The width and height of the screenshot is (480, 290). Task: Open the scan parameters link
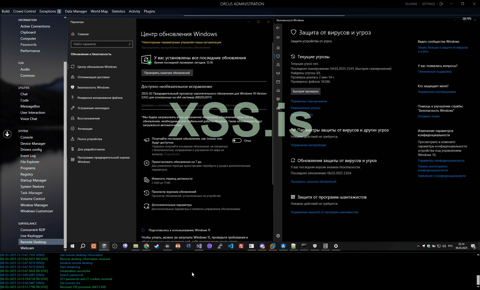[x=309, y=101]
